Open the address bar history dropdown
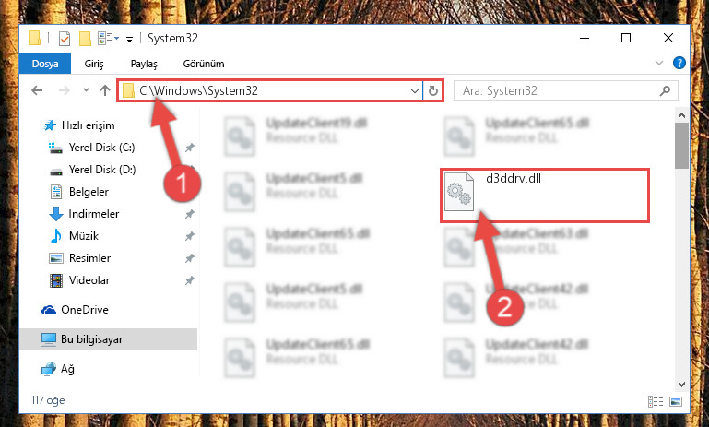The height and width of the screenshot is (427, 709). (415, 91)
